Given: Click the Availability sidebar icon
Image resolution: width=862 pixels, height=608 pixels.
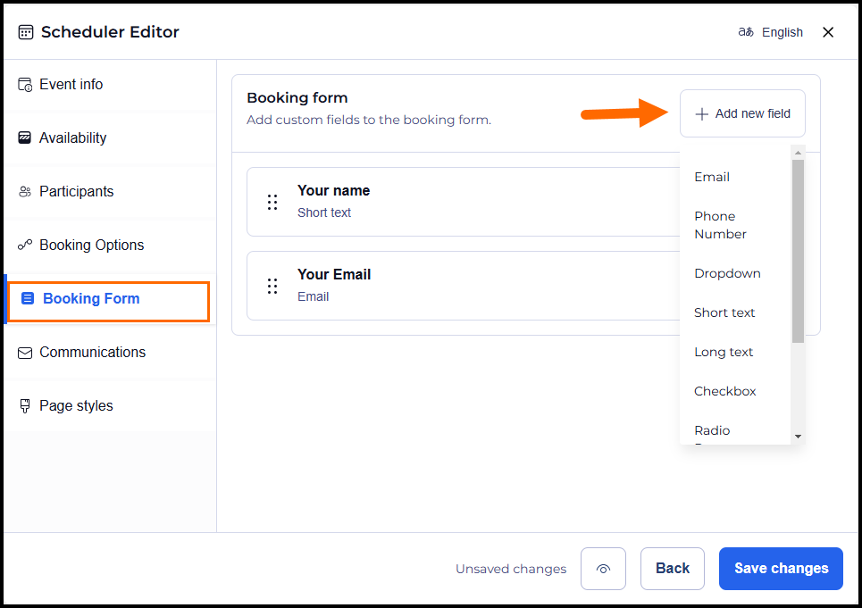Looking at the screenshot, I should coord(25,137).
